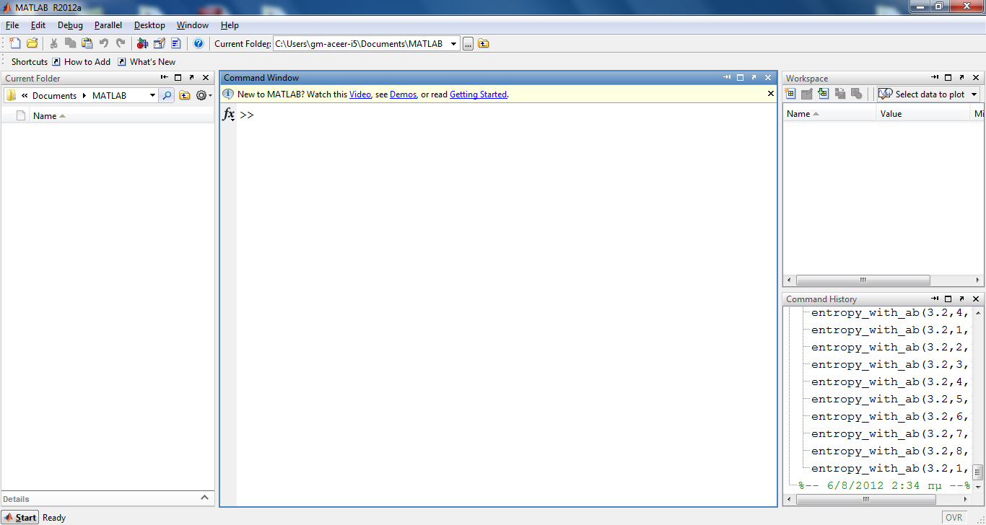Image resolution: width=986 pixels, height=525 pixels.
Task: Open function browser fx icon
Action: [x=228, y=114]
